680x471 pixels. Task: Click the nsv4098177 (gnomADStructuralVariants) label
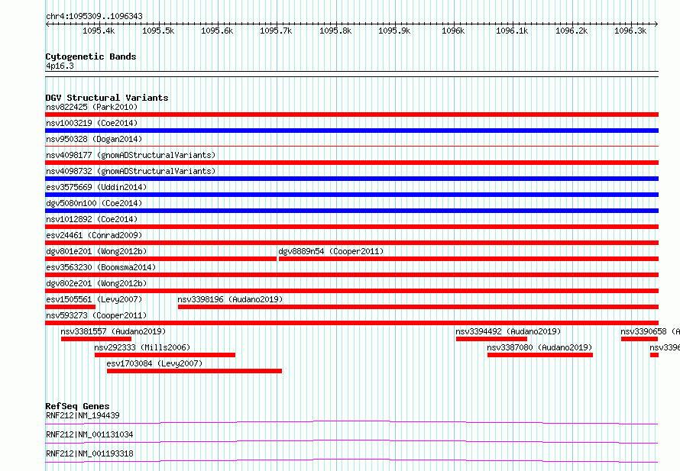pyautogui.click(x=131, y=155)
